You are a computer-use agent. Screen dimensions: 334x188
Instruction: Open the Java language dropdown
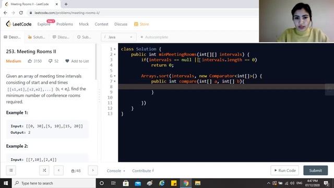(x=118, y=37)
